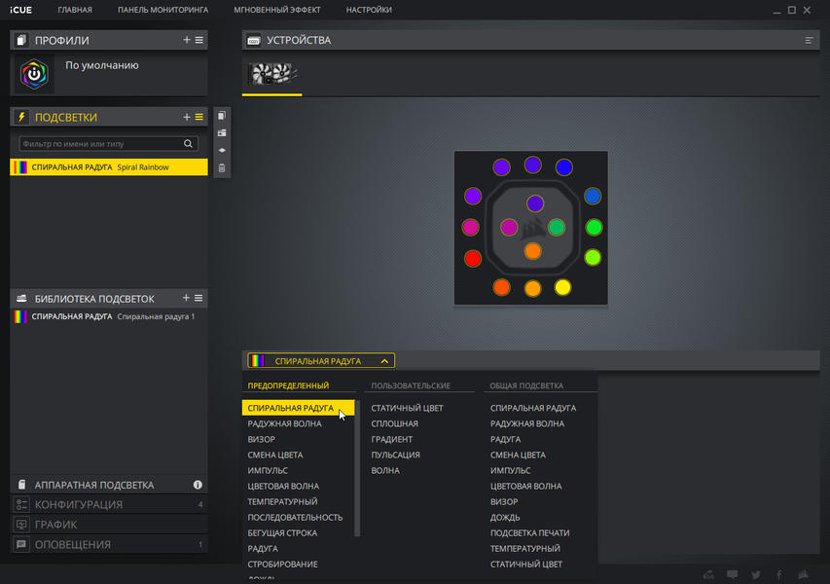Image resolution: width=830 pixels, height=584 pixels.
Task: Choose the Радужная волна predefined effect
Action: 284,423
